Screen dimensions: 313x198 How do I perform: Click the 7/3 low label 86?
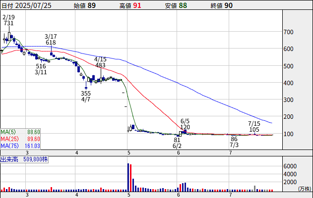(234, 139)
